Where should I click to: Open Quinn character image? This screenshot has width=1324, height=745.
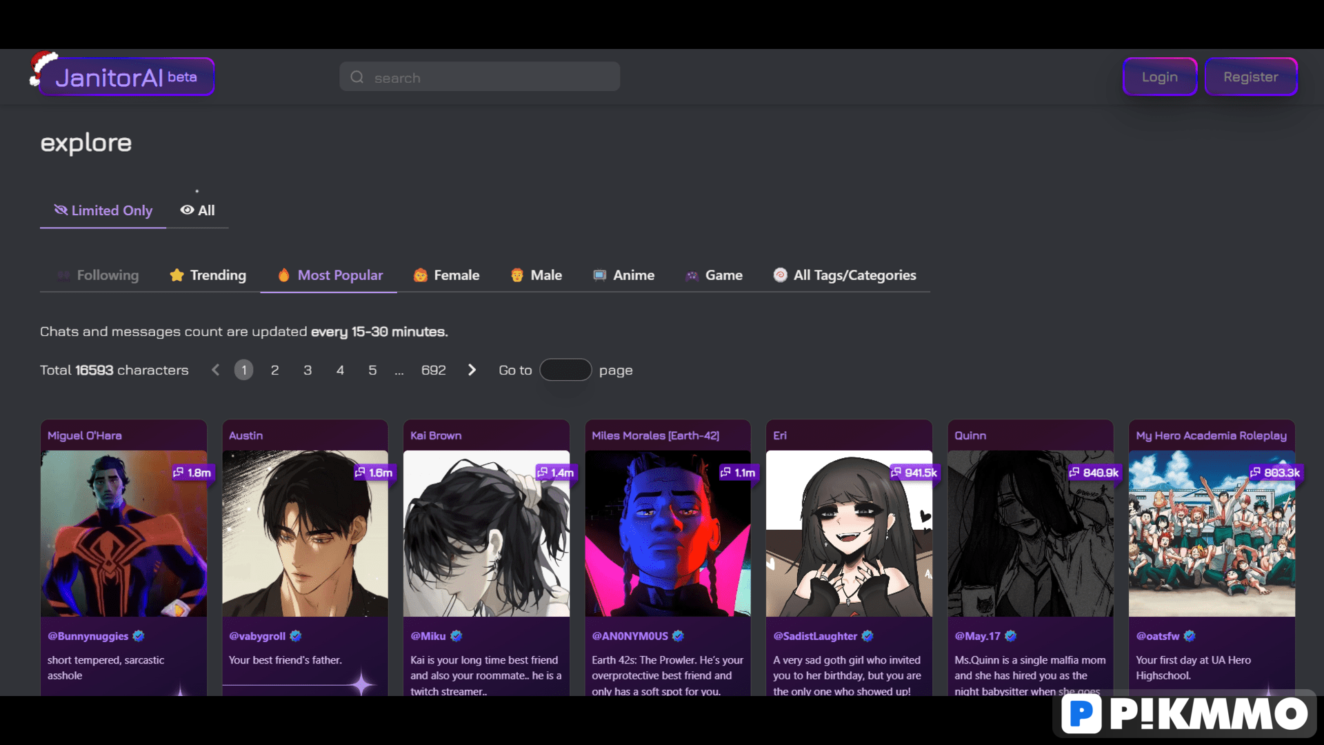(x=1030, y=533)
